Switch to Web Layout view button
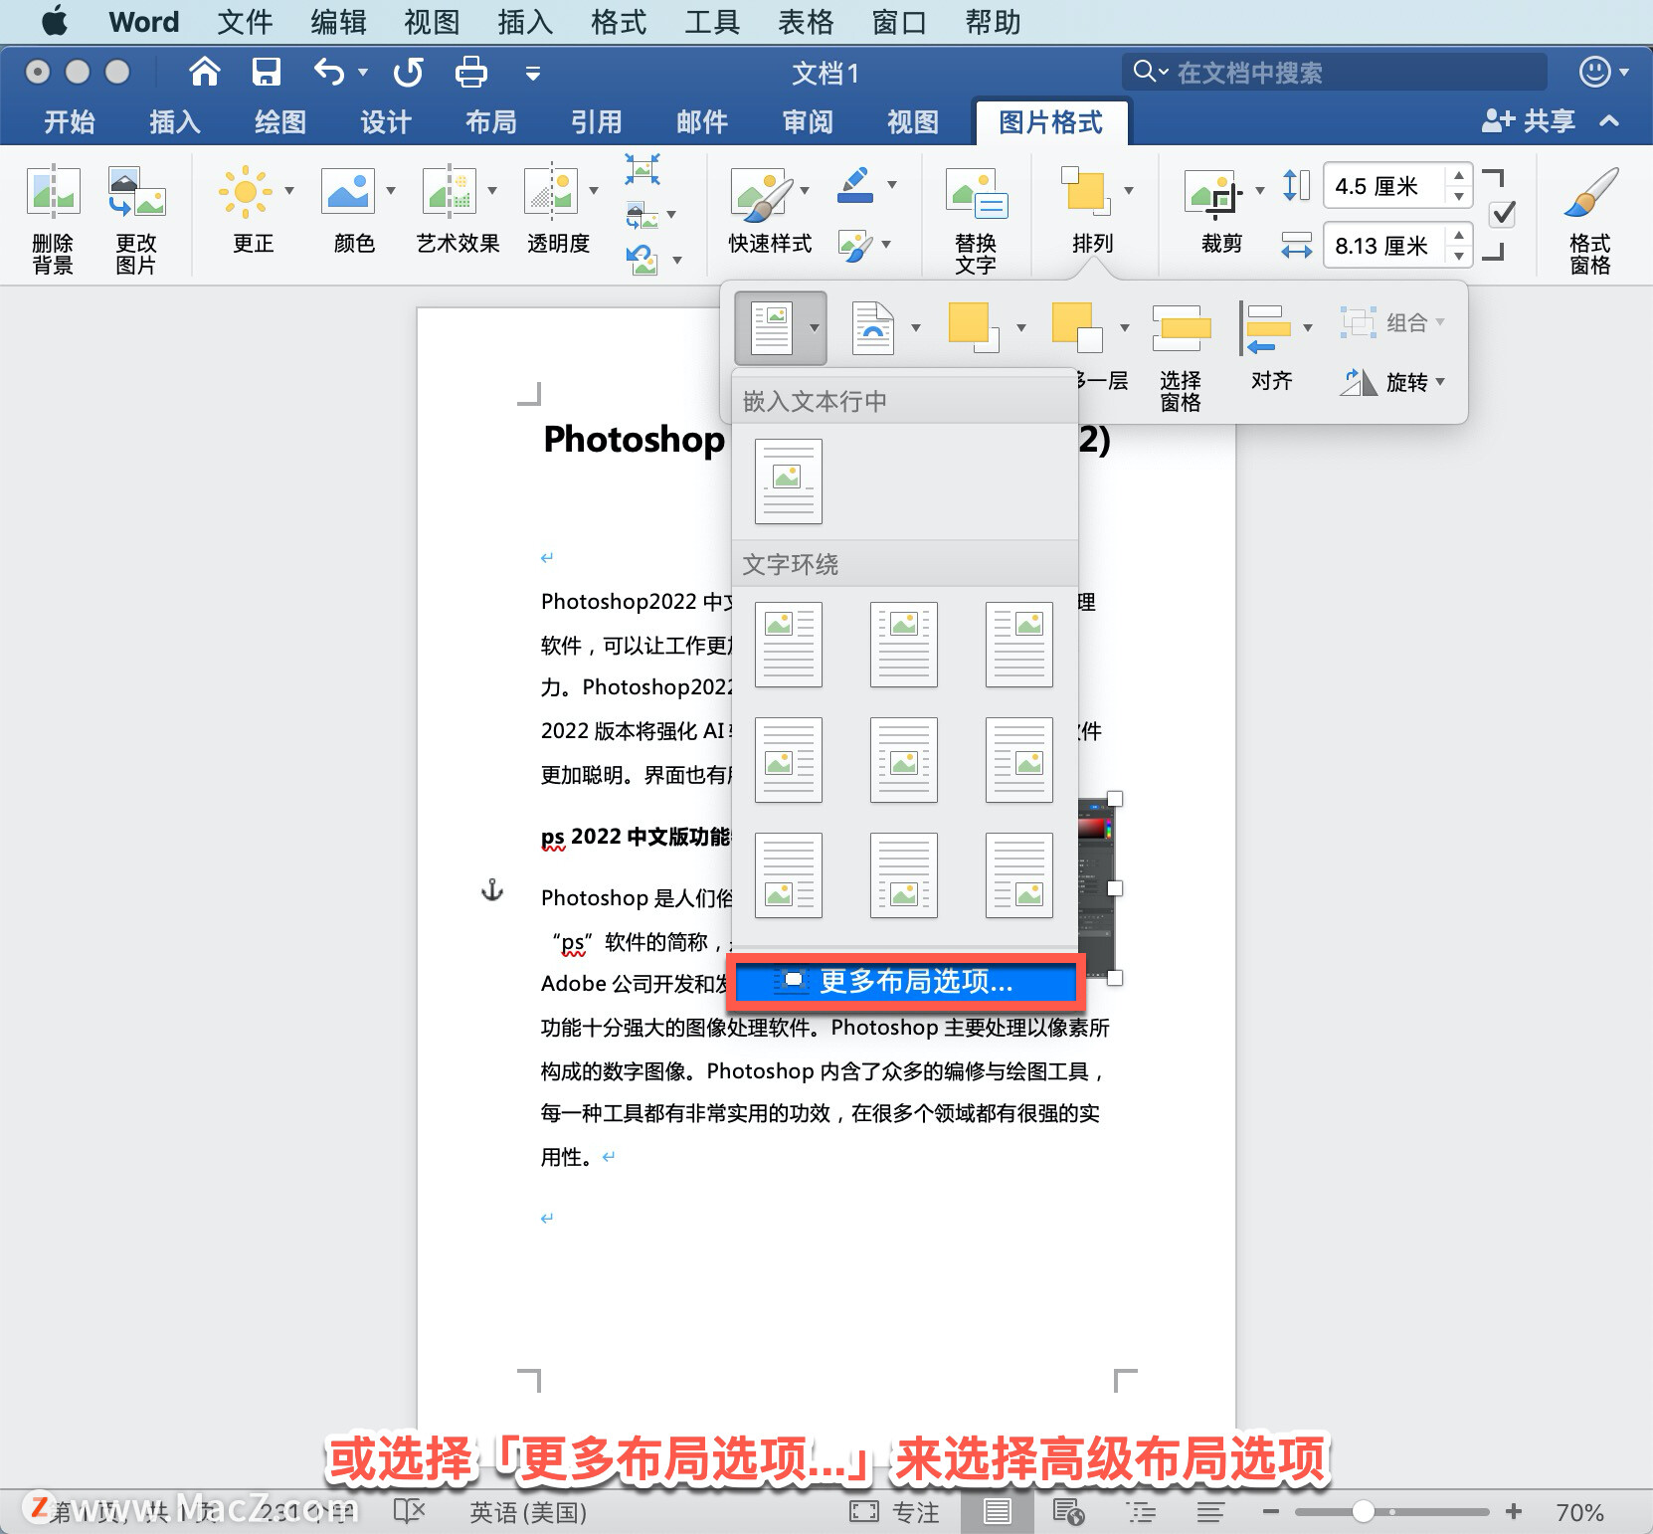 (x=1068, y=1512)
